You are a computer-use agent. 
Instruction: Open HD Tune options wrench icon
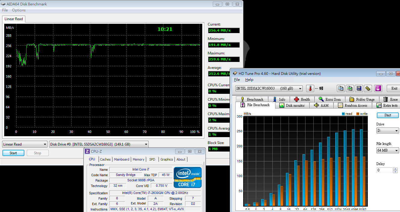click(368, 88)
